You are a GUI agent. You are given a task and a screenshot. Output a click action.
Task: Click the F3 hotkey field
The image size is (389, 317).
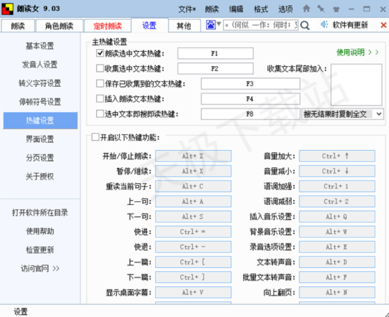[250, 83]
